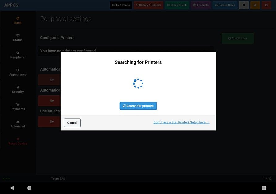Viewport: 276px width, 194px height.
Task: Open Parked Sales
Action: (x=225, y=5)
